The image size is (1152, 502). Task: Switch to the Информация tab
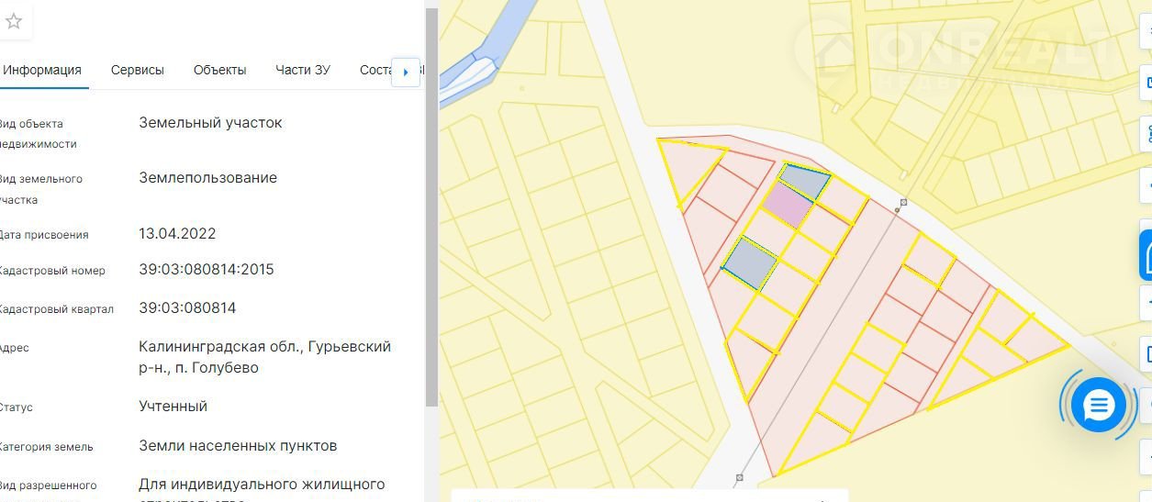click(x=42, y=70)
